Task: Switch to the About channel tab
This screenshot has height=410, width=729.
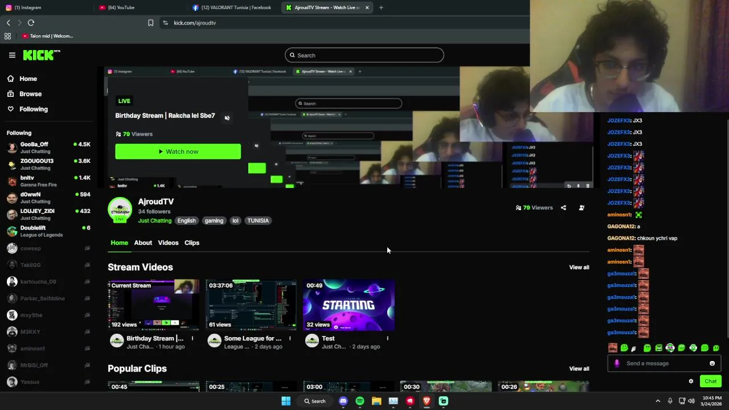Action: pyautogui.click(x=143, y=243)
